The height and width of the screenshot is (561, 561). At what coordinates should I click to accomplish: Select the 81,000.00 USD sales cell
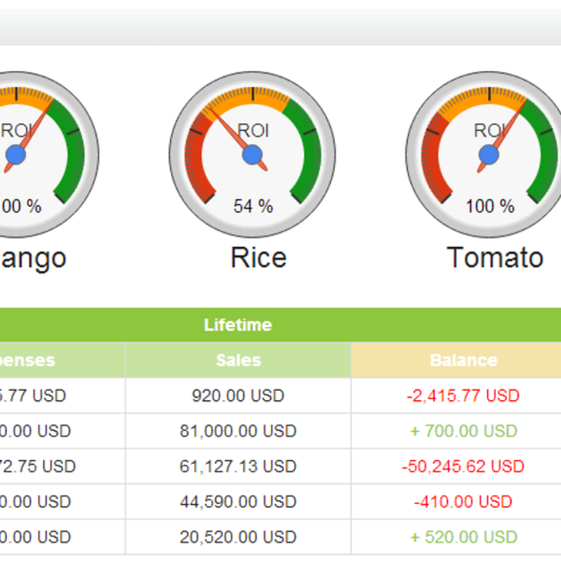tap(238, 431)
